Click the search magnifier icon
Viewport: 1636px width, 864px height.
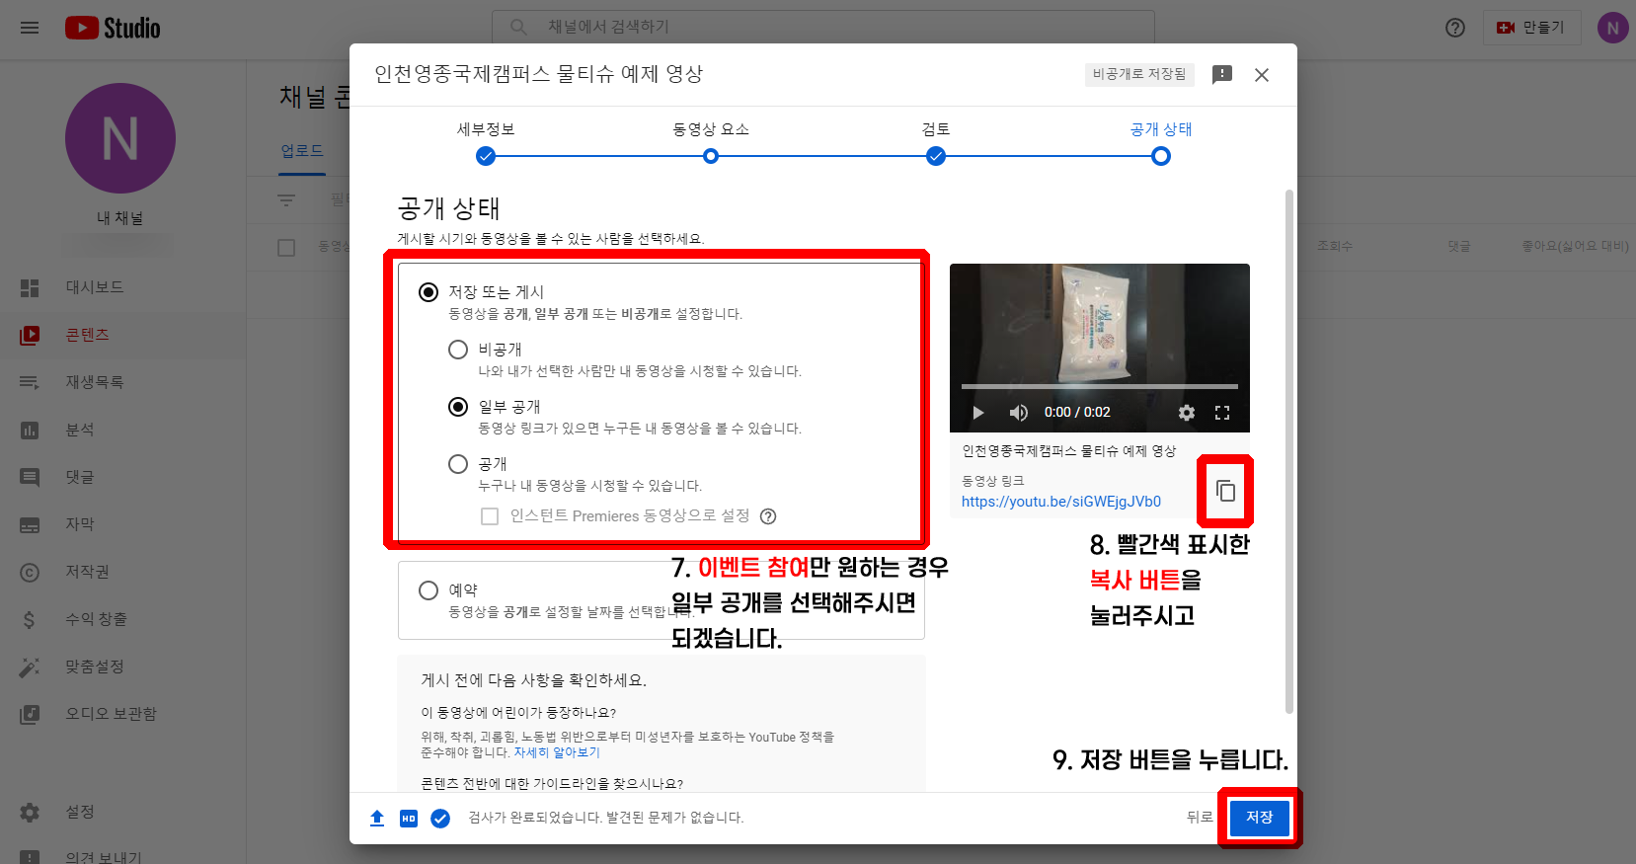pos(518,27)
